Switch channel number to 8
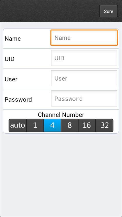The height and width of the screenshot is (217, 122). click(x=69, y=125)
